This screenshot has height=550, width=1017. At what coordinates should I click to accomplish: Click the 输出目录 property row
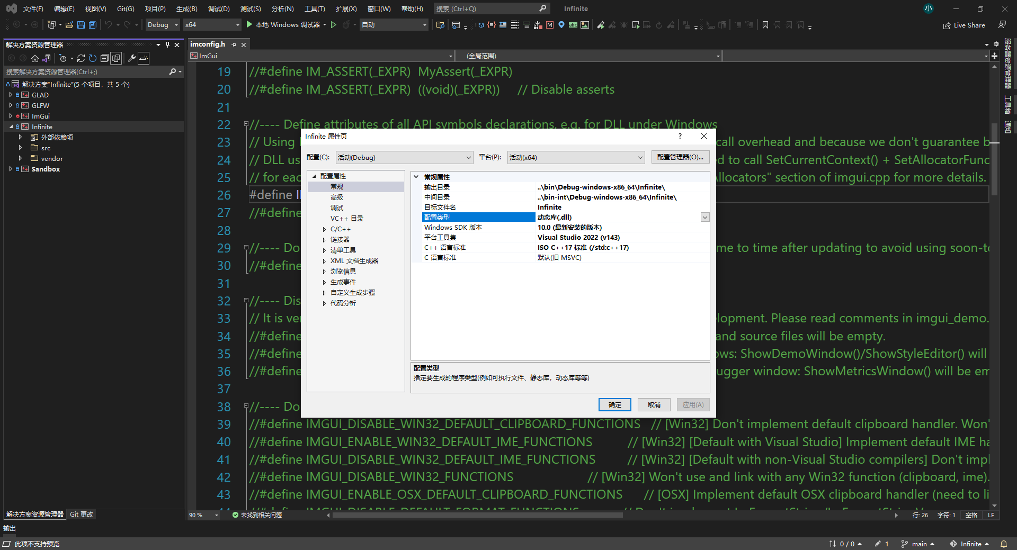(566, 187)
